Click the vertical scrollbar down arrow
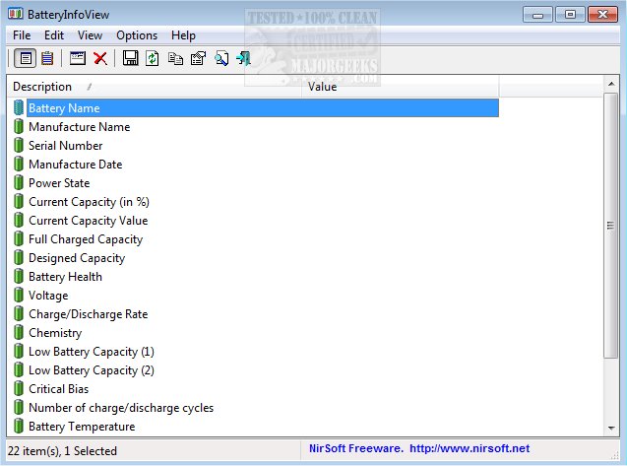Screen dimensions: 627x466 tap(612, 429)
